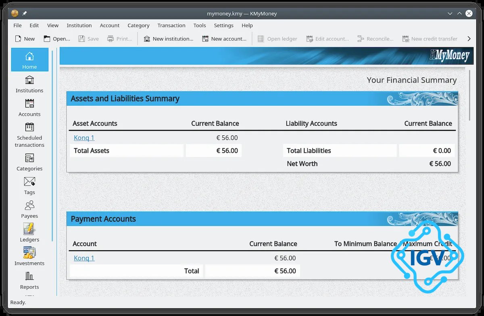Screen dimensions: 484x316
Task: Expand the toolbar overflow chevron
Action: 469,39
